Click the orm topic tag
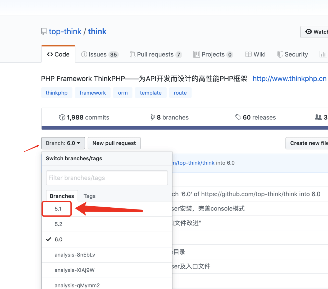328x289 pixels. tap(123, 93)
